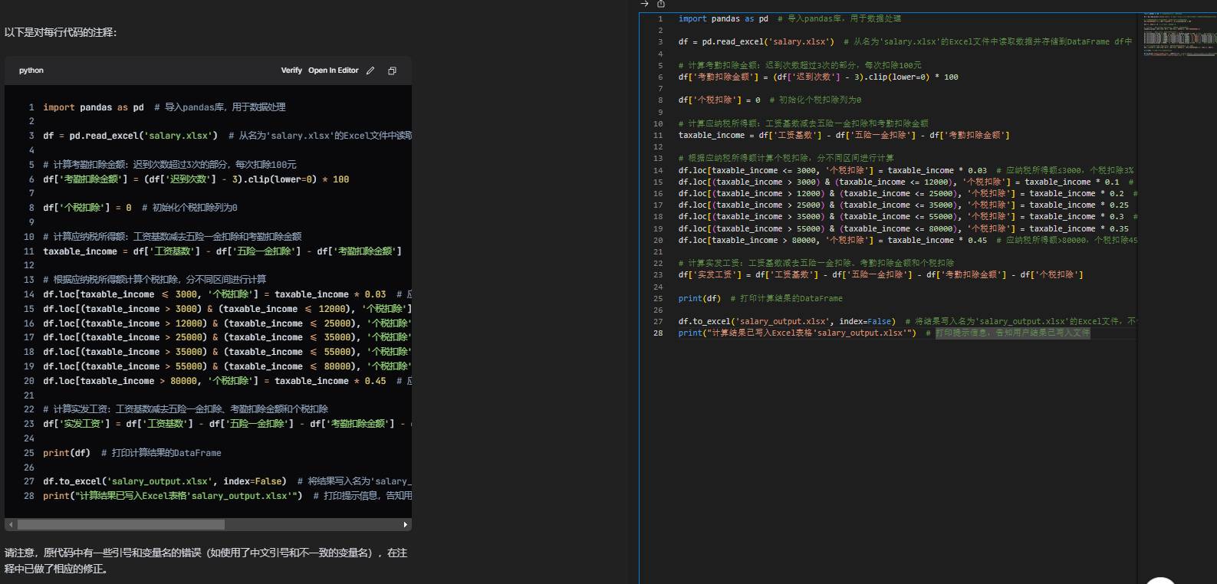Image resolution: width=1217 pixels, height=584 pixels.
Task: Click the line 13 comment in chat code block
Action: [155, 280]
